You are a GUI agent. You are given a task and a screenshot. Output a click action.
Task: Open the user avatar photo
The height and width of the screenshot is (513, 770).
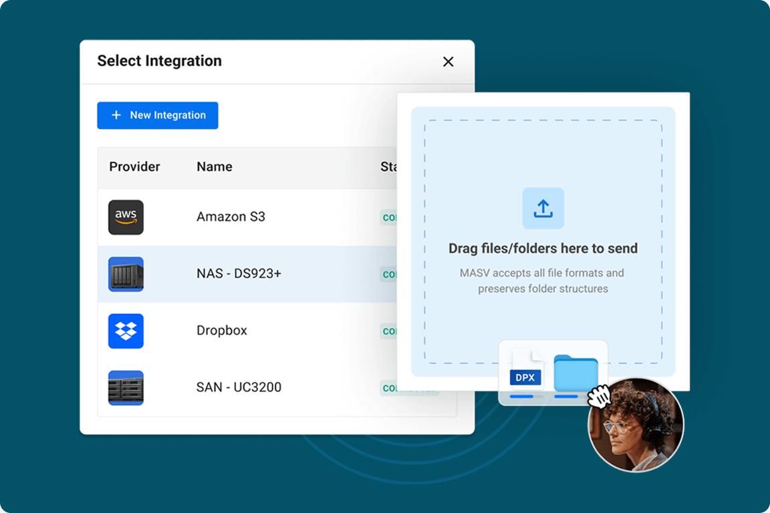tap(636, 425)
